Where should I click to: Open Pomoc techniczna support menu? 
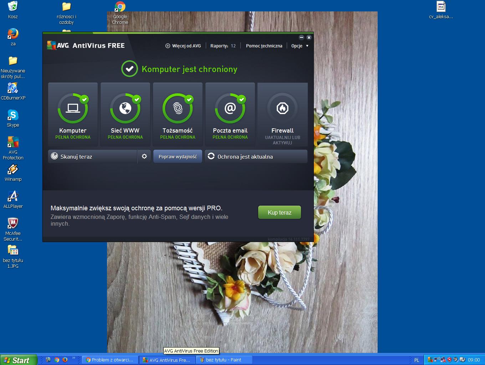pos(264,46)
